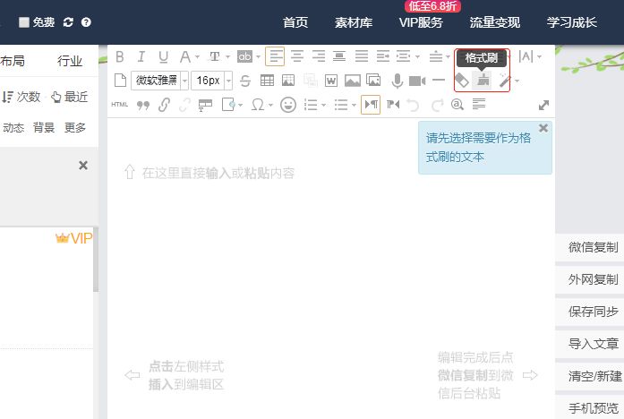Insert audio using the microphone icon
Screen dimensions: 624x419
(x=397, y=81)
